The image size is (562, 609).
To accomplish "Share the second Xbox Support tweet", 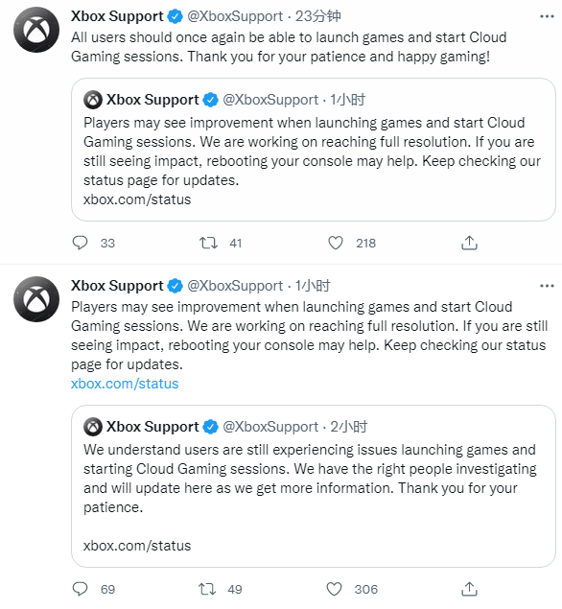I will pos(469,589).
